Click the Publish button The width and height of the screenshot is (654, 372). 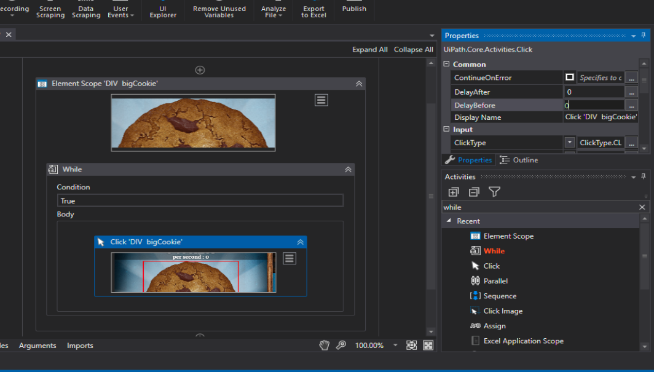tap(354, 9)
